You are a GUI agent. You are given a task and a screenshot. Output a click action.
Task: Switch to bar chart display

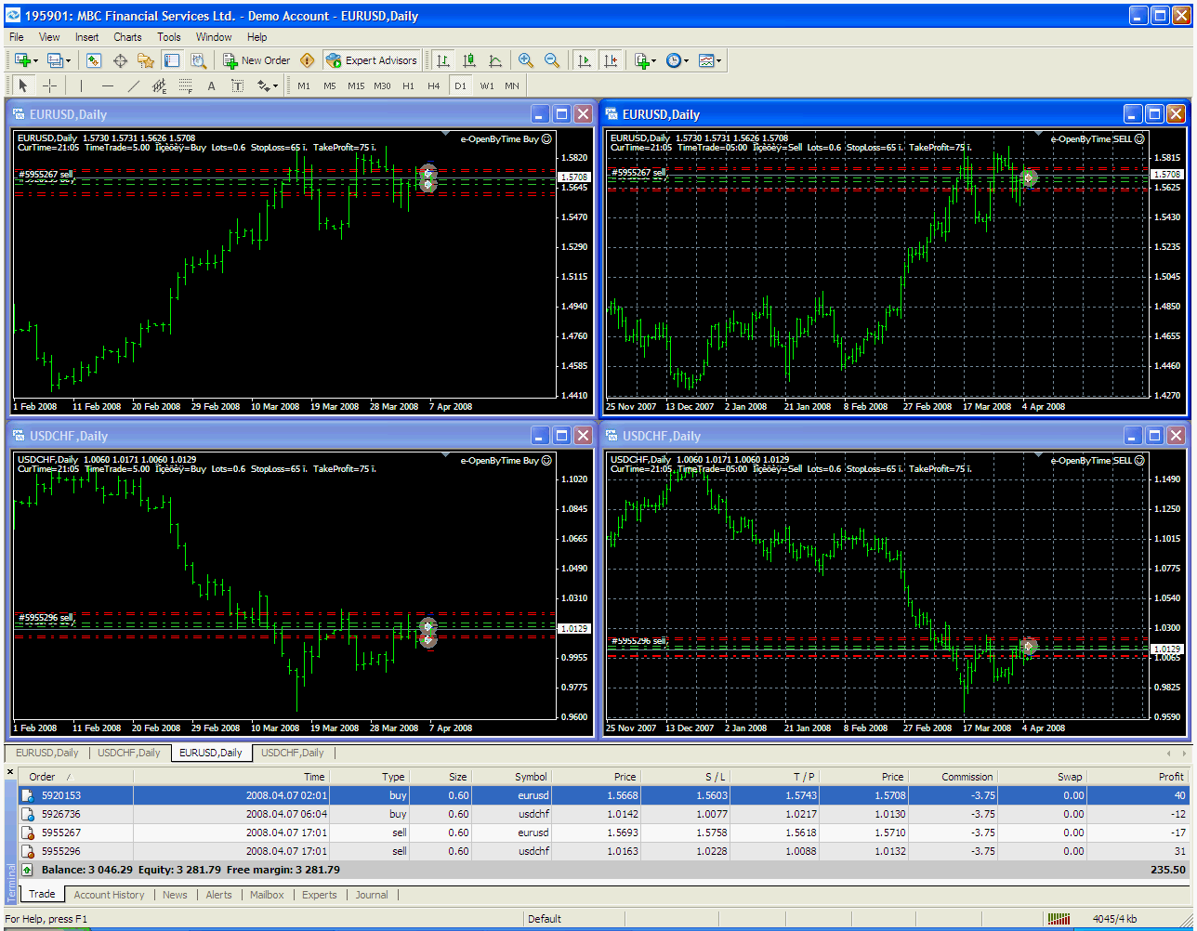point(443,60)
